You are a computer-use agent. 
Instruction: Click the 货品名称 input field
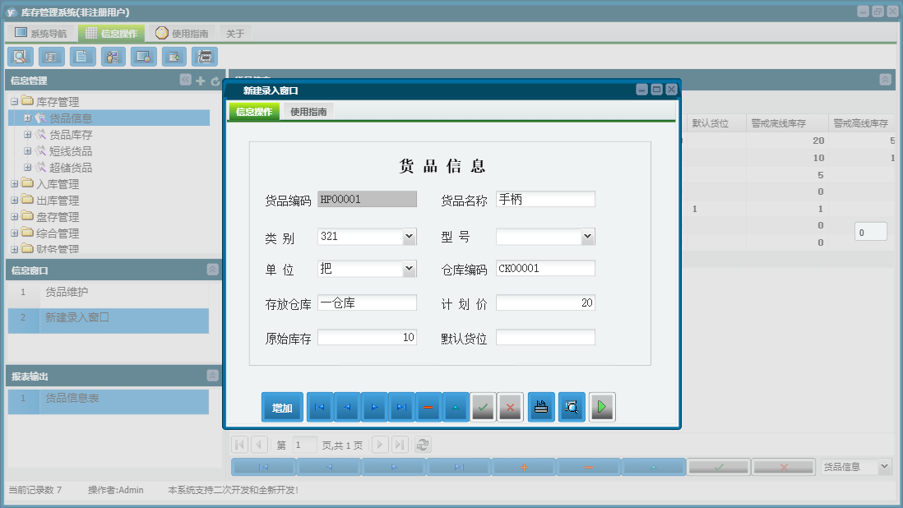coord(545,199)
